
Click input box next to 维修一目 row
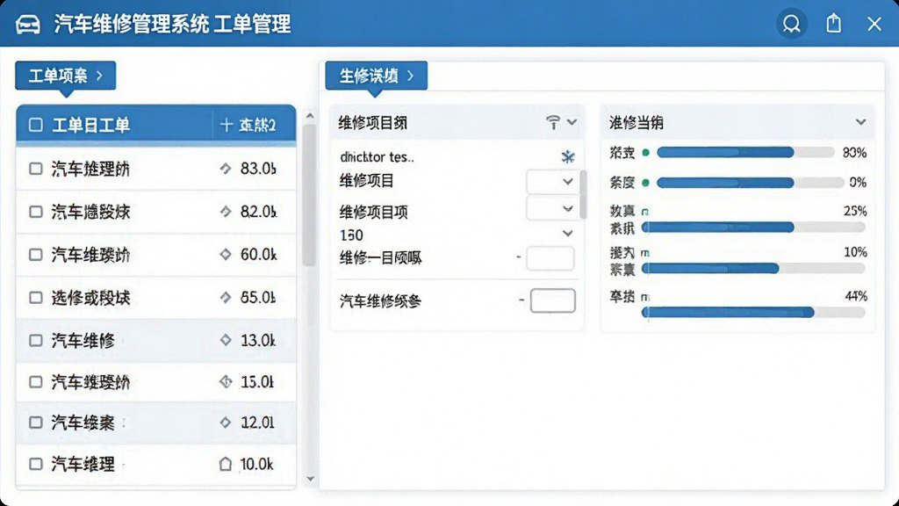[550, 258]
